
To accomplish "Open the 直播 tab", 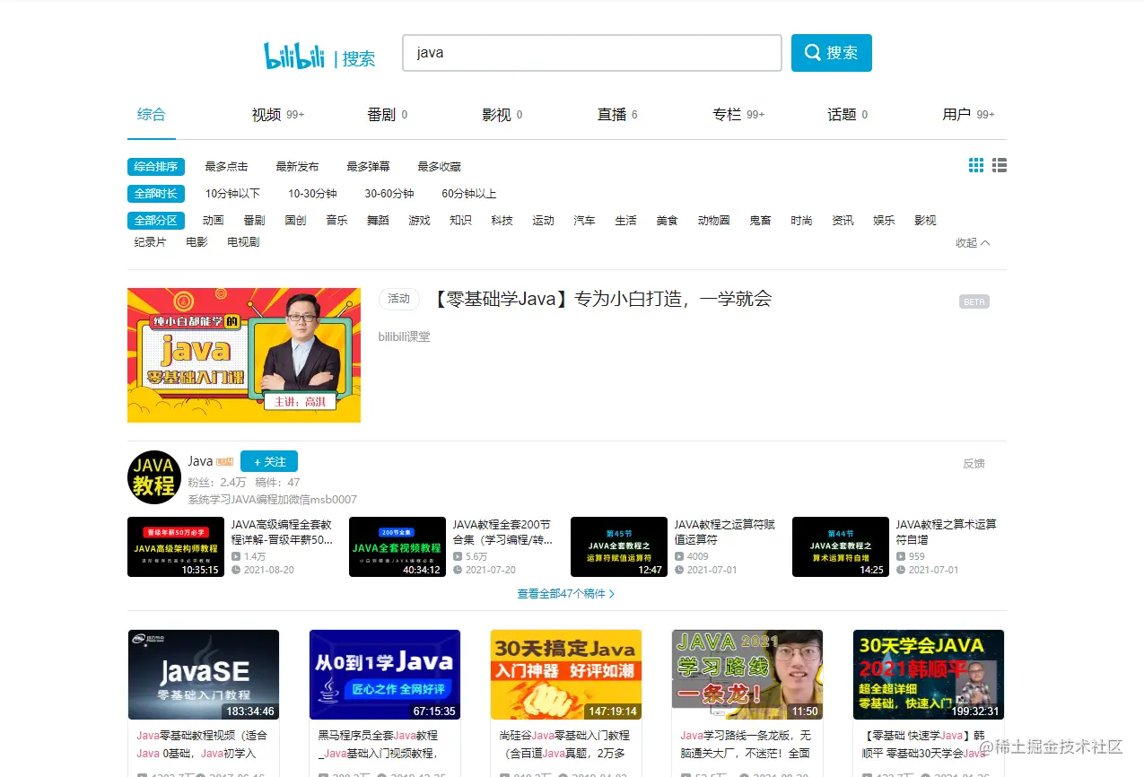I will pyautogui.click(x=618, y=115).
